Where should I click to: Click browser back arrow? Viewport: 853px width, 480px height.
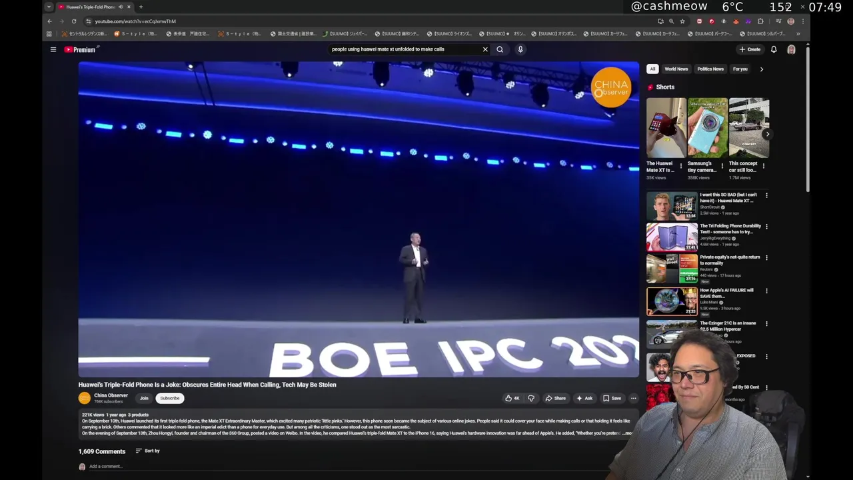[49, 21]
